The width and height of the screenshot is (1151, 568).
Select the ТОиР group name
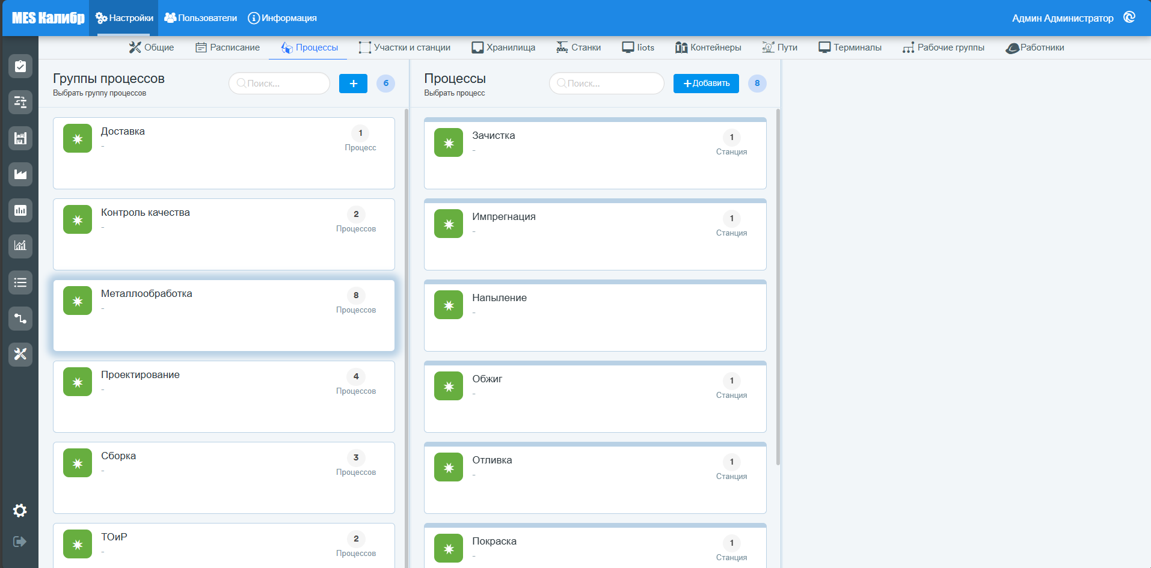point(114,537)
